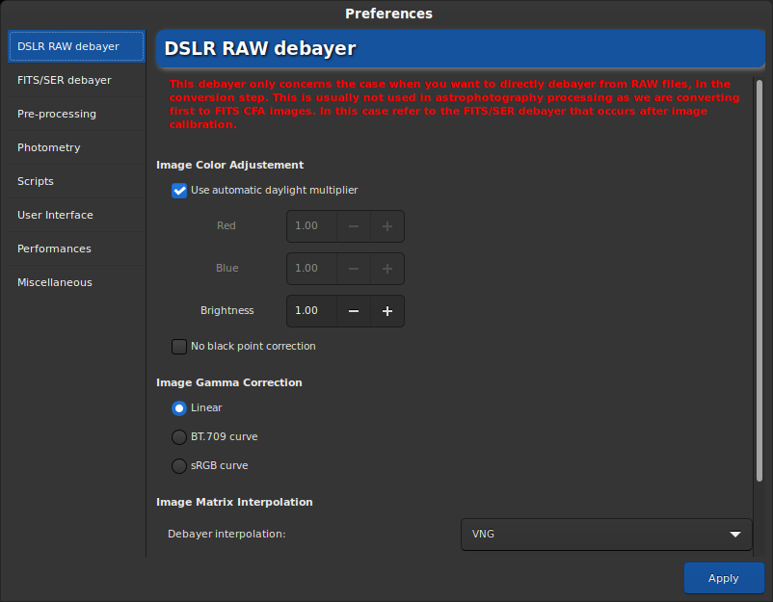Screen dimensions: 773x602
Task: Click the Brightness value input field
Action: coord(311,311)
